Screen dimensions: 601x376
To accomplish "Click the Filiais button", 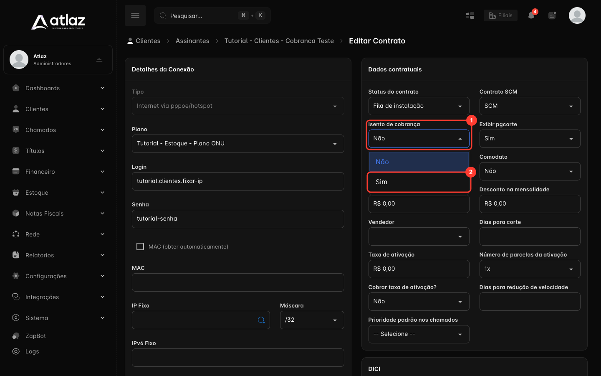I will (x=500, y=15).
